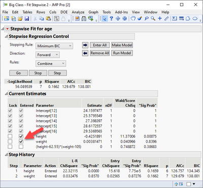Screen dimensions: 203x188
Task: Open the Stopping Rule Minimum BIC dropdown
Action: 54,46
